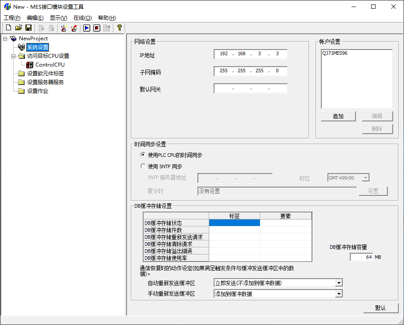
Task: Open the 在线(O) menu
Action: pos(82,18)
